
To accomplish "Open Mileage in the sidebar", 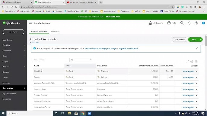I will tap(6, 83).
